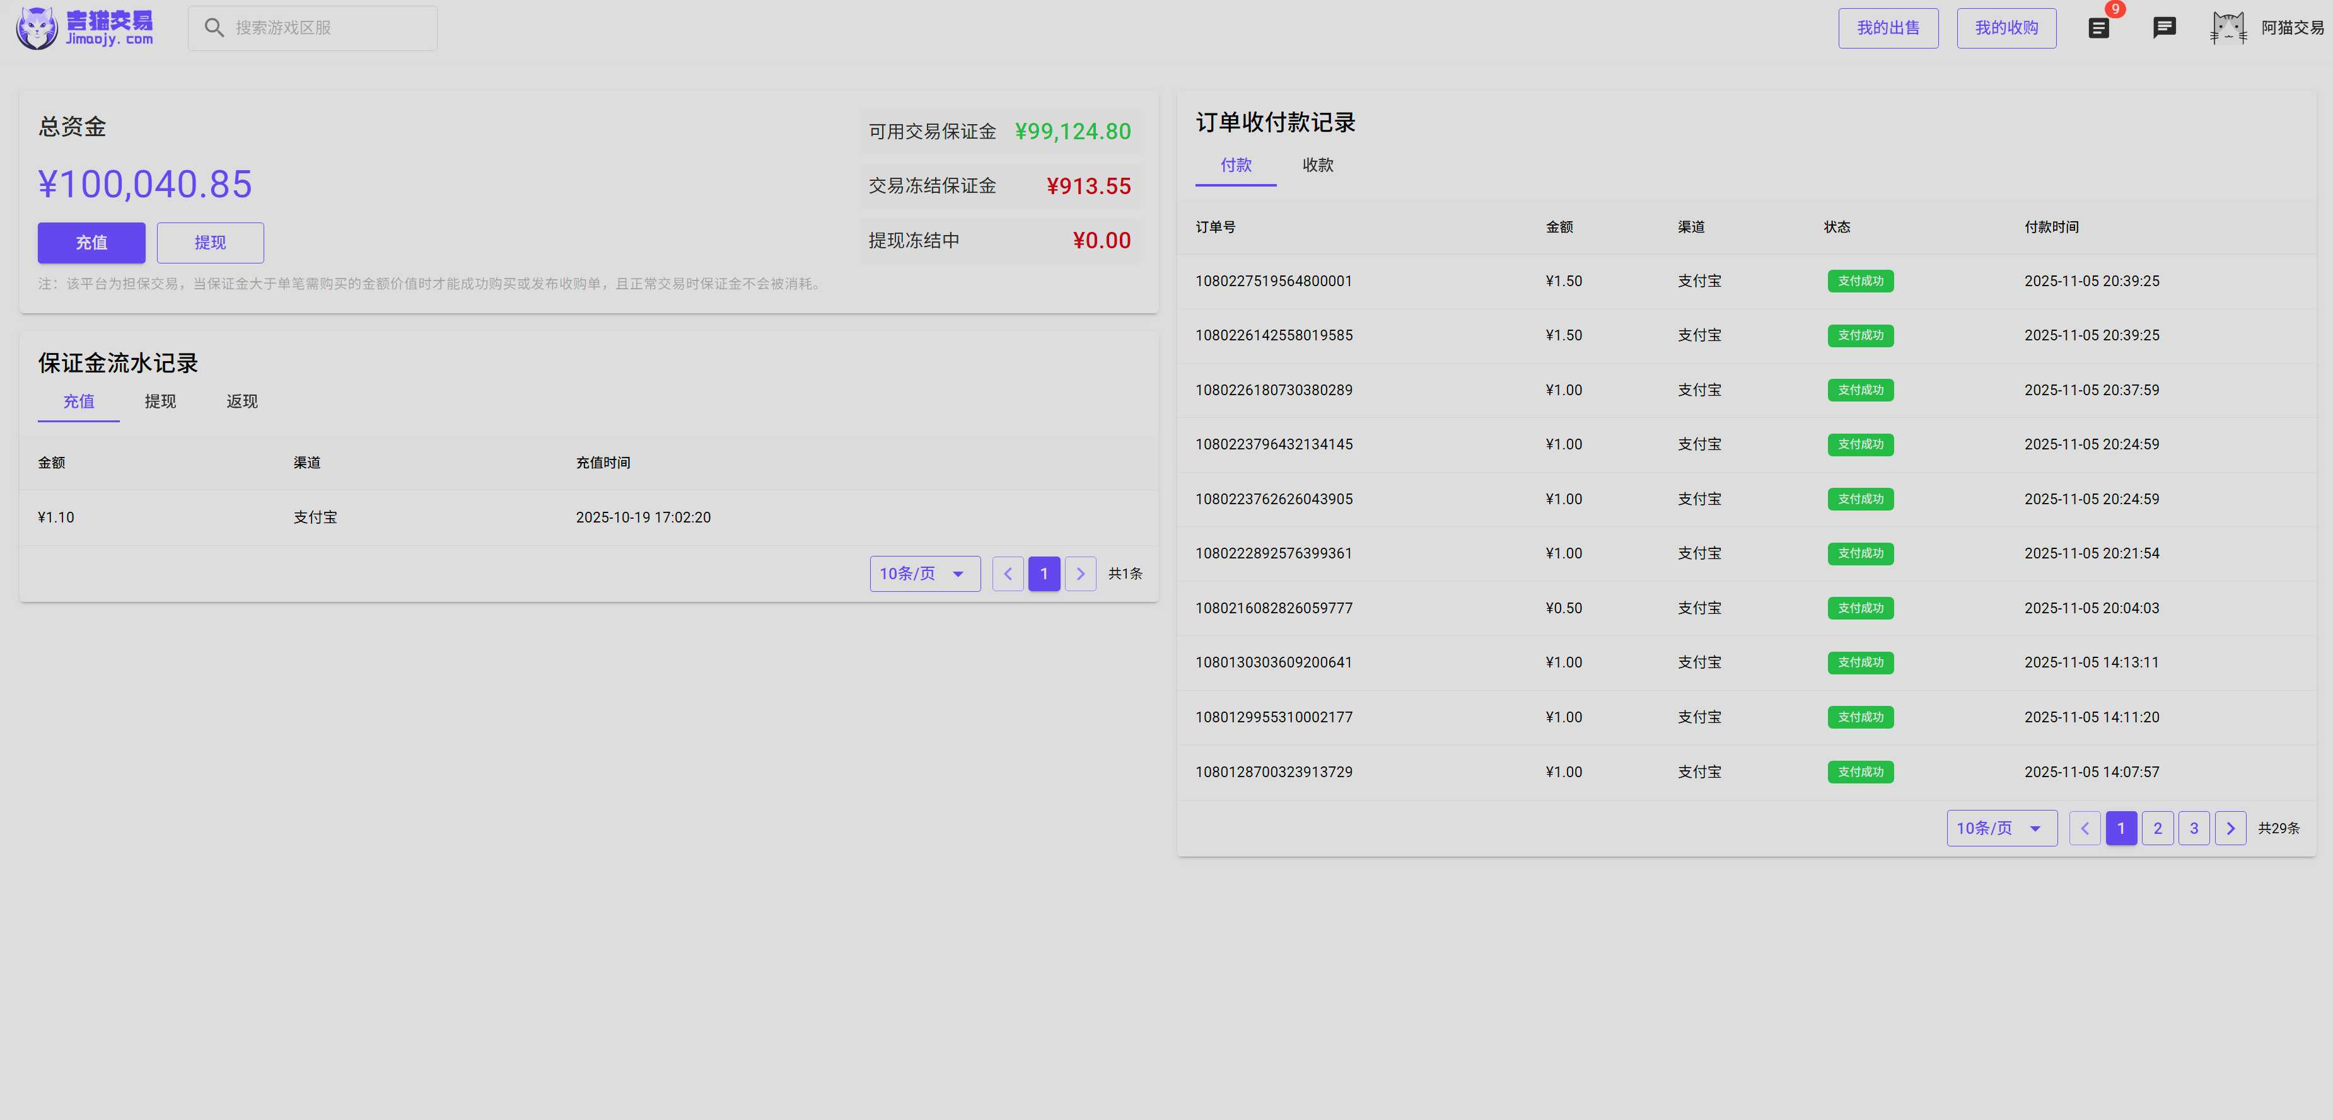Switch to the 提现 tab in 保证金流水记录
This screenshot has height=1120, width=2333.
(x=160, y=401)
